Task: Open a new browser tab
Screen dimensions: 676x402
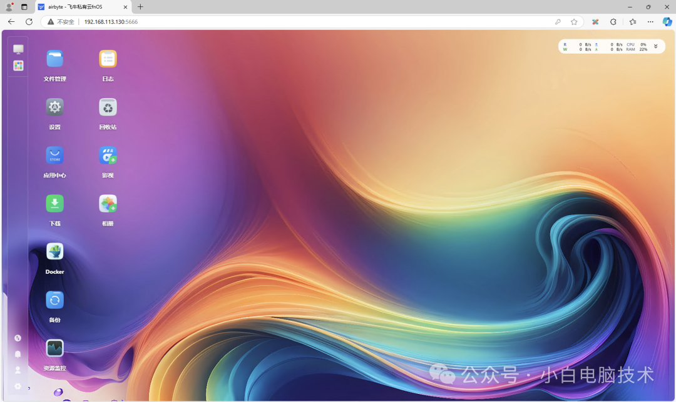Action: [x=140, y=7]
